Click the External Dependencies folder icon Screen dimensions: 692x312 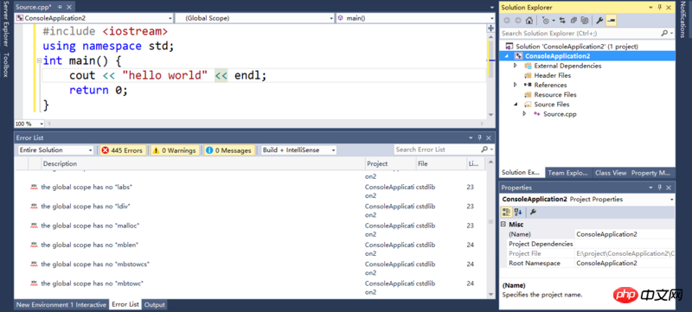coord(528,66)
